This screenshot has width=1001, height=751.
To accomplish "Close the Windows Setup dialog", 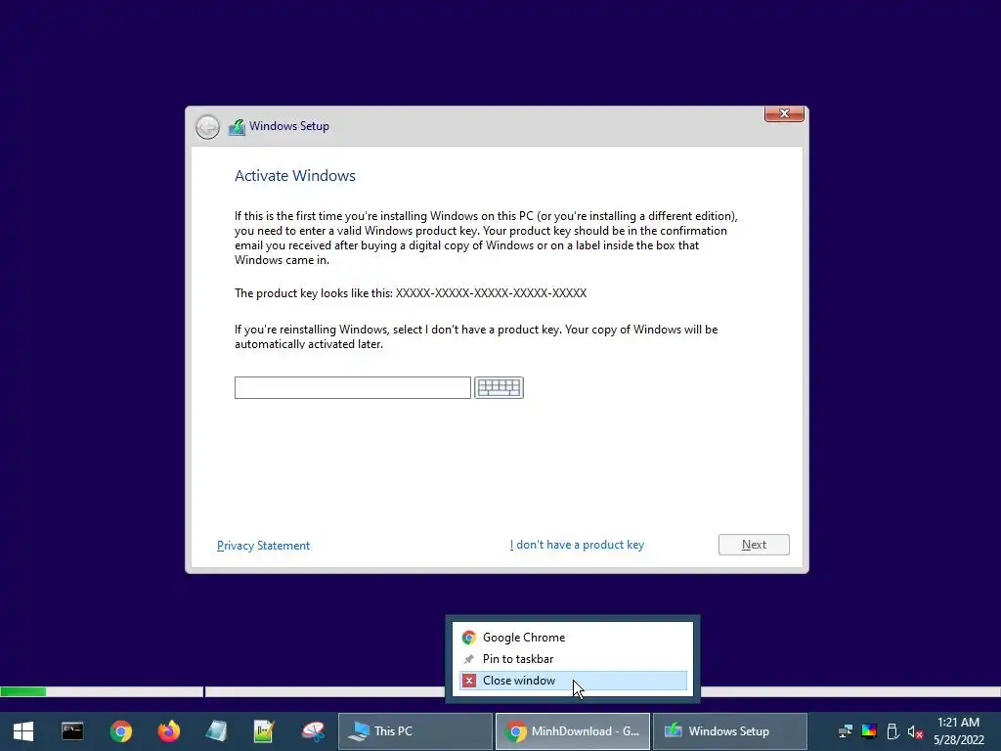I will click(x=784, y=113).
